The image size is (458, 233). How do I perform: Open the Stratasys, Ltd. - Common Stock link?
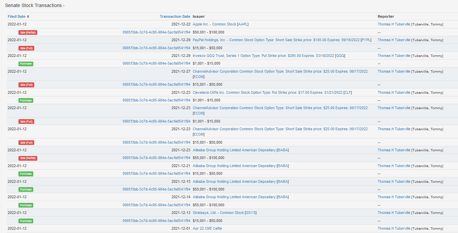click(218, 213)
